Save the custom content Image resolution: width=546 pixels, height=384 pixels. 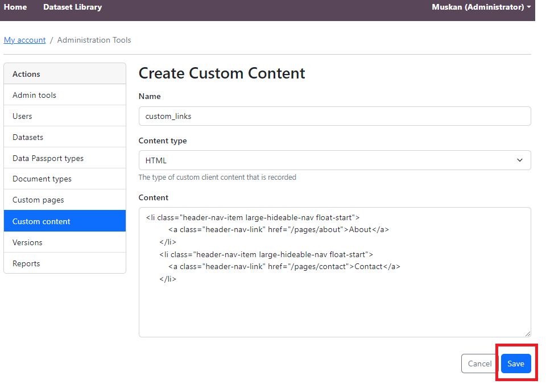click(515, 364)
